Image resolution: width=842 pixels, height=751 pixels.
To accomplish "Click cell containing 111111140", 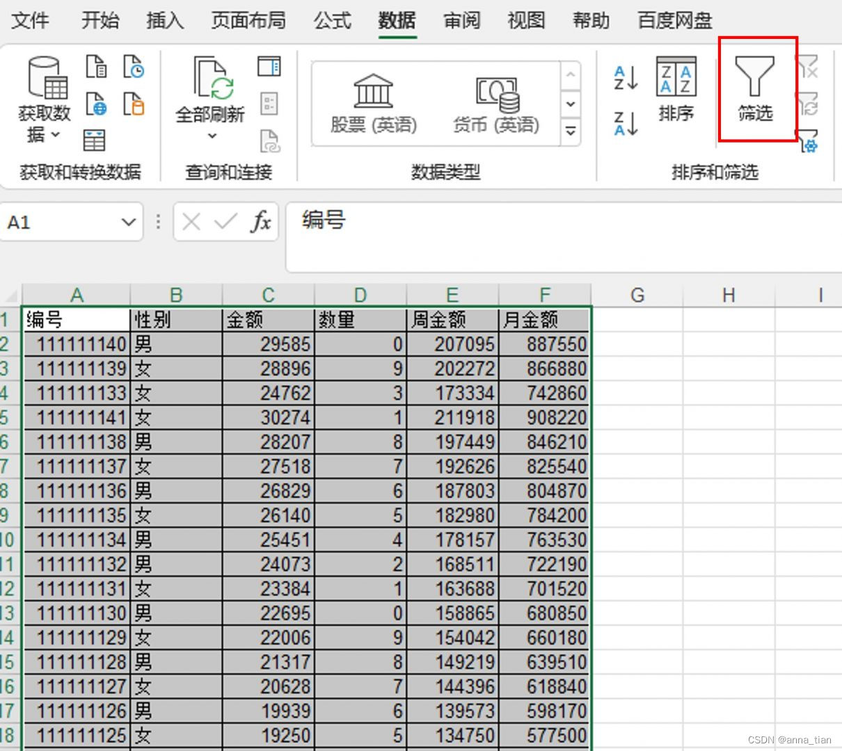I will point(77,344).
